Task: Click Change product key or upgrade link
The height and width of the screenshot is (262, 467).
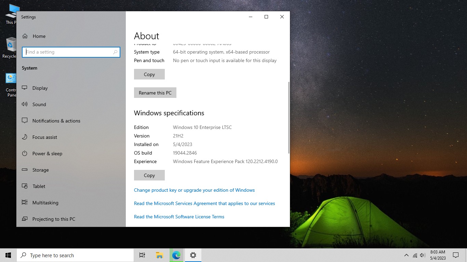Action: [x=194, y=190]
